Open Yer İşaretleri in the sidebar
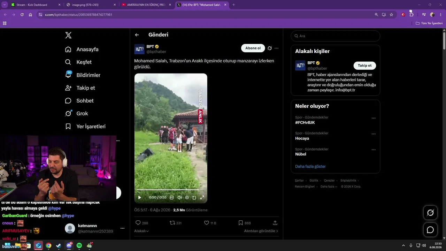 click(x=85, y=127)
